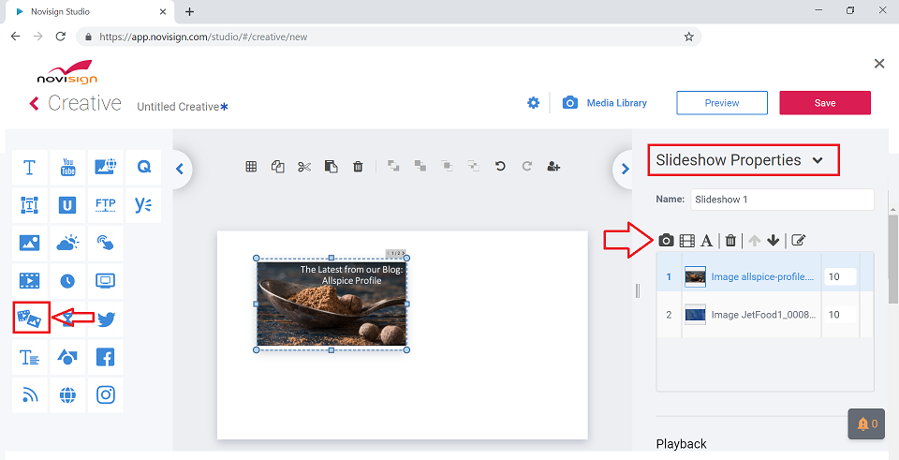Viewport: 899px width, 460px height.
Task: Add the scrolling text widget
Action: [x=30, y=357]
